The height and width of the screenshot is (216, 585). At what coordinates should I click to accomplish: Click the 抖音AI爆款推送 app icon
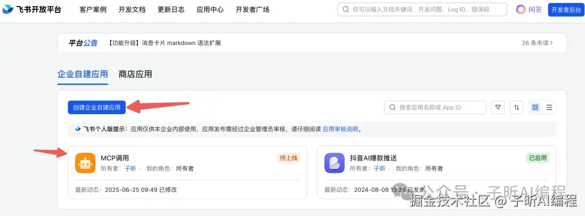click(x=334, y=163)
